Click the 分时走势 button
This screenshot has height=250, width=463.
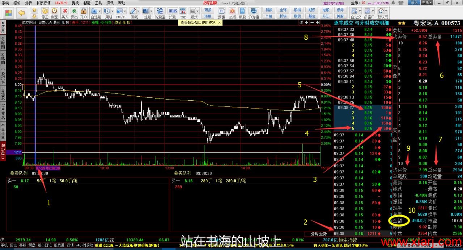(x=318, y=234)
